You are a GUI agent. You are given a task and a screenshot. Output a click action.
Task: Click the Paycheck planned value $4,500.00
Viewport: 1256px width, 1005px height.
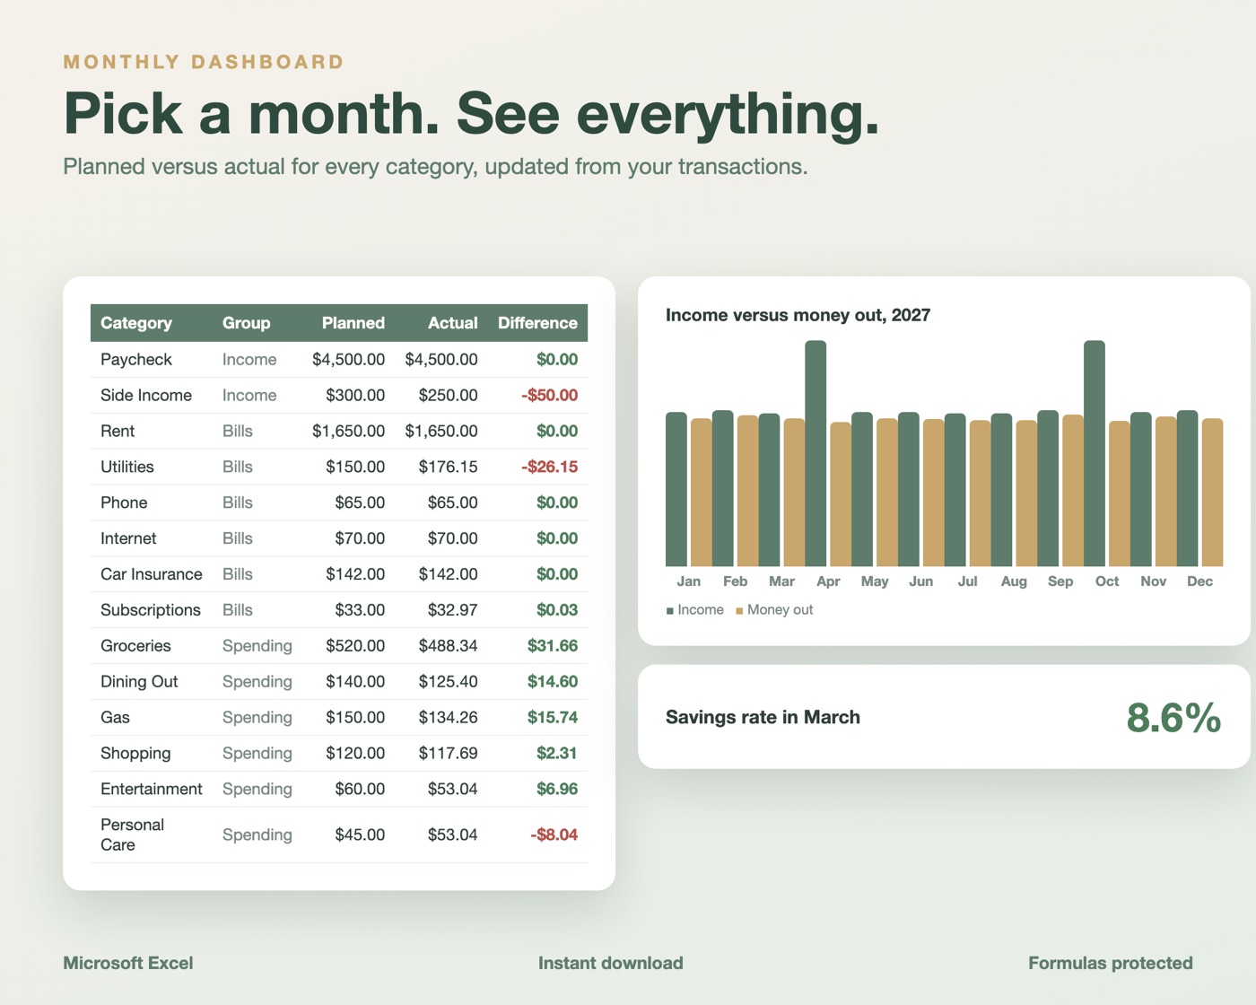coord(348,359)
